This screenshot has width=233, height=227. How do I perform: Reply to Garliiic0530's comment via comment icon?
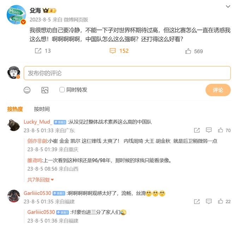[x=209, y=202]
